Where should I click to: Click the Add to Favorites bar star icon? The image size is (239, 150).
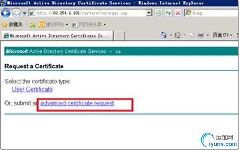(x=33, y=25)
